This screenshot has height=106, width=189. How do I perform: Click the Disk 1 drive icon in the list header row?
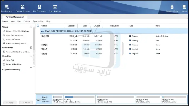[x=43, y=31]
